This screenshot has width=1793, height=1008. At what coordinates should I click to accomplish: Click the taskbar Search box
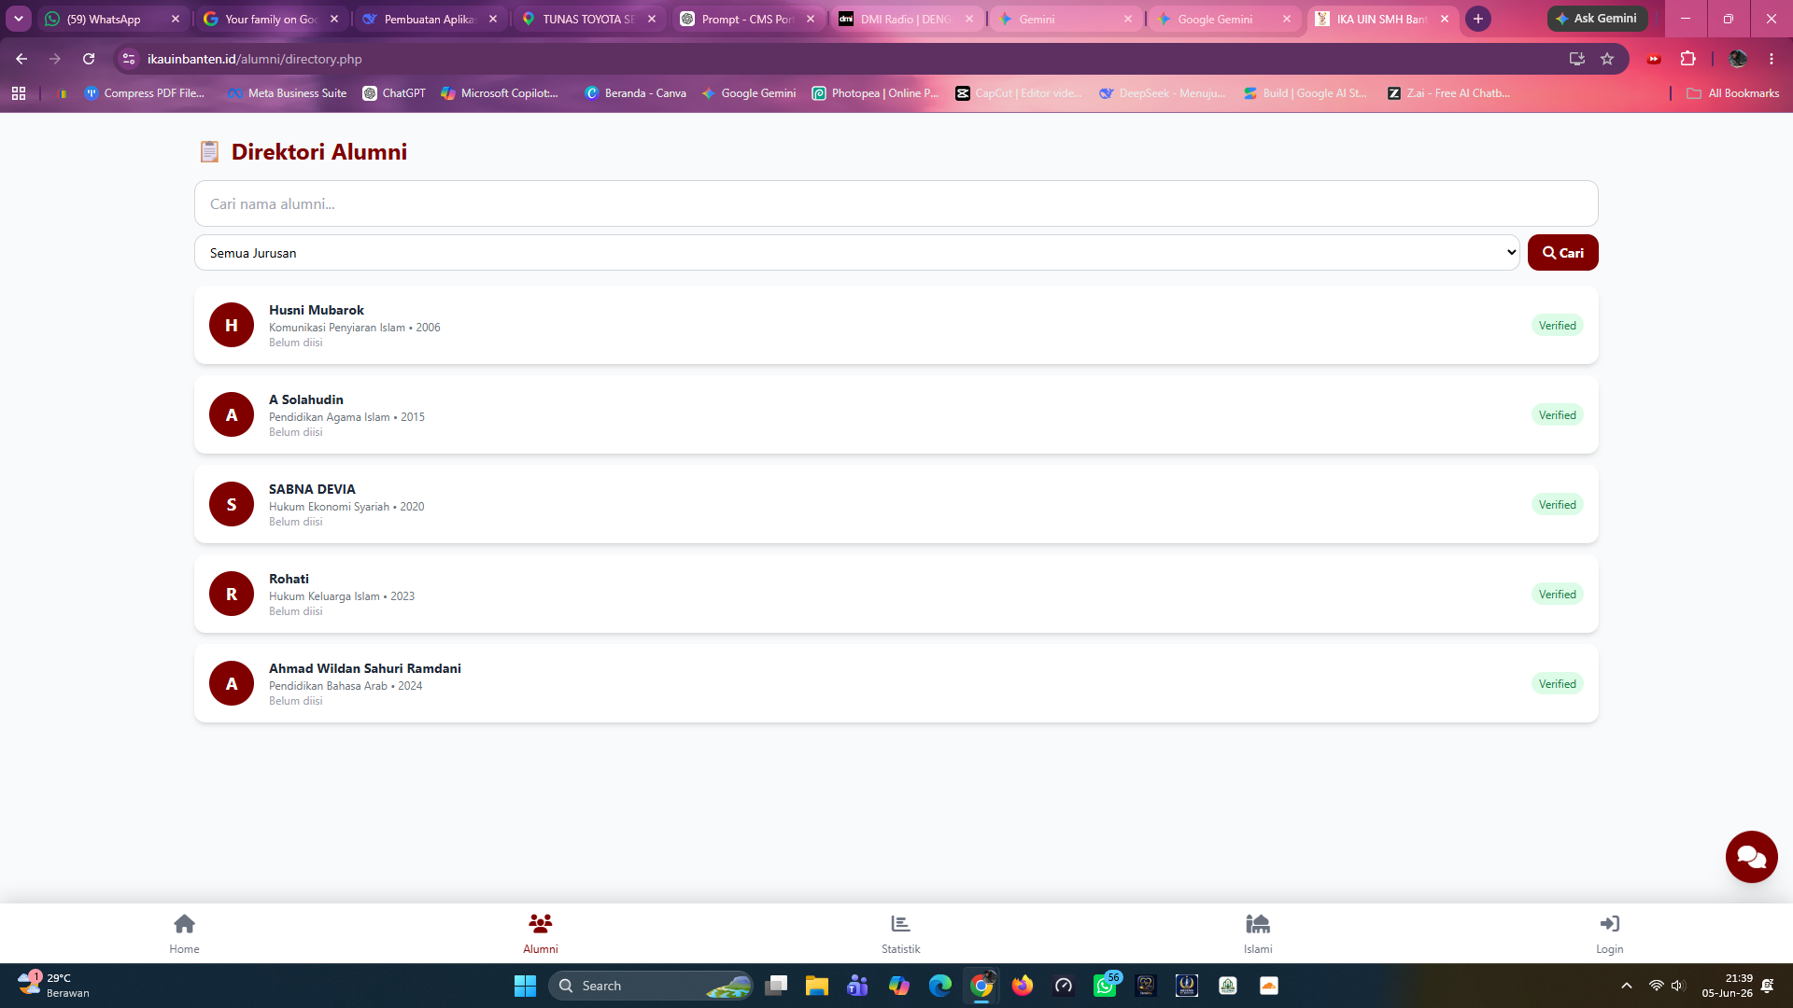pyautogui.click(x=651, y=986)
